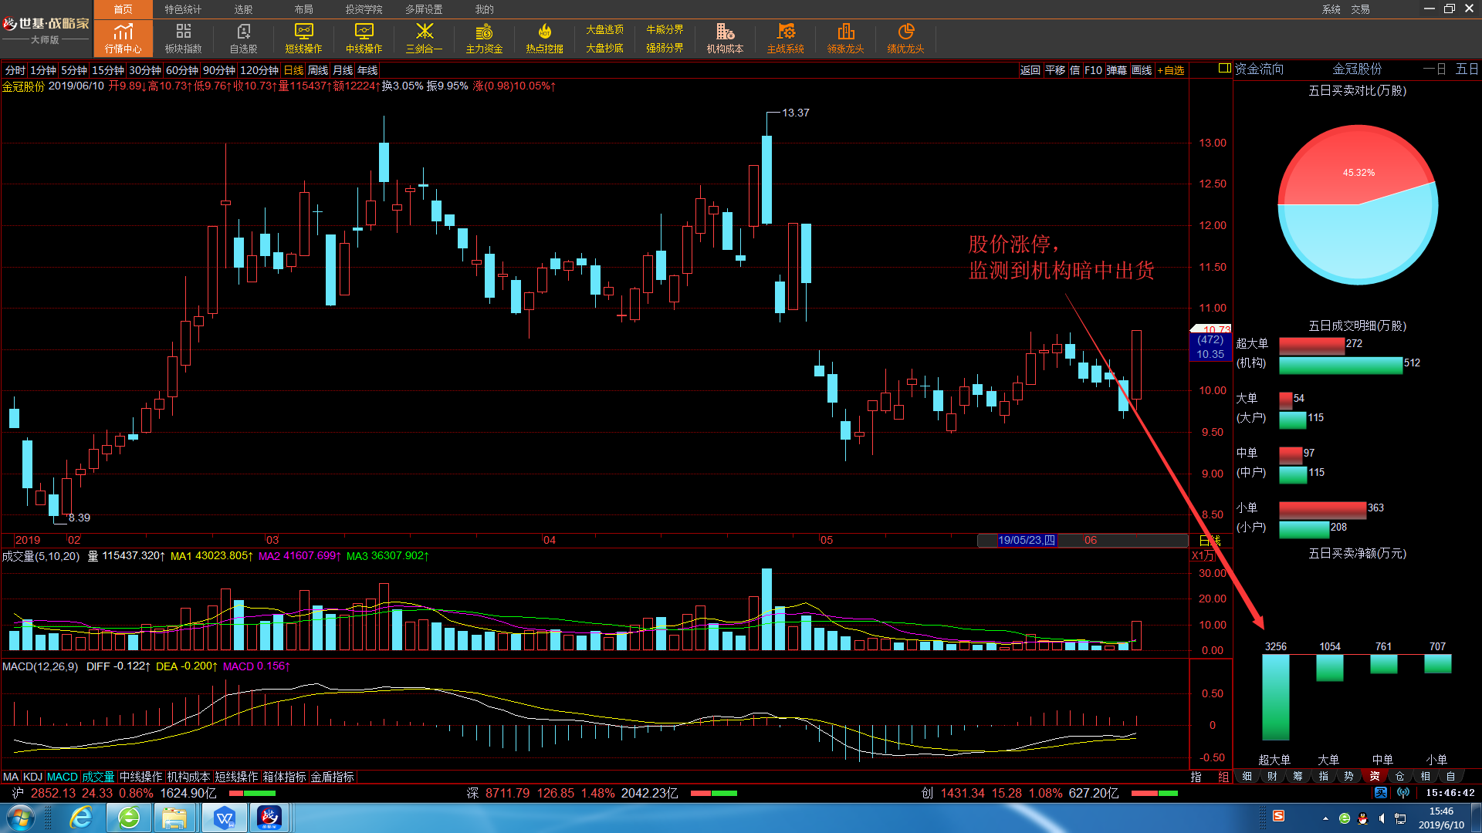The height and width of the screenshot is (833, 1482).
Task: Open Internet Explorer from taskbar
Action: point(81,818)
